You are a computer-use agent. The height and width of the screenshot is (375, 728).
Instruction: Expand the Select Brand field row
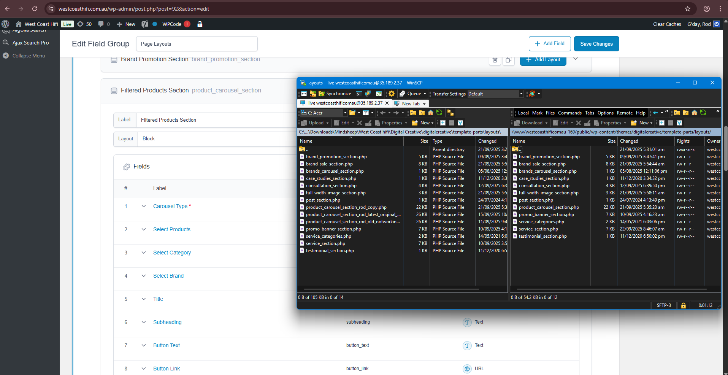click(x=144, y=276)
